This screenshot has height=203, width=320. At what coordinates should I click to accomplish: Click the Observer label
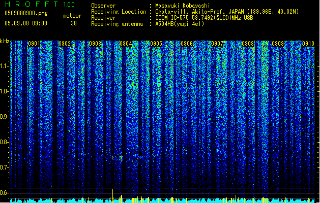[103, 6]
